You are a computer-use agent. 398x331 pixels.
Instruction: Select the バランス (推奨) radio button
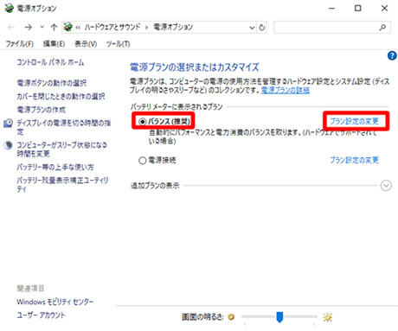(x=143, y=122)
